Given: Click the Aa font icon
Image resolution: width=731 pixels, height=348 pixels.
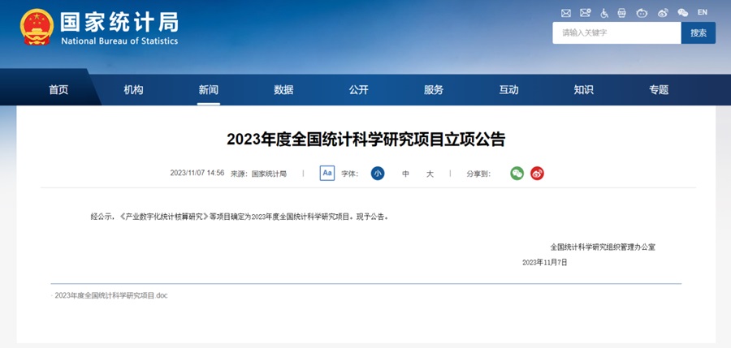Looking at the screenshot, I should (327, 173).
